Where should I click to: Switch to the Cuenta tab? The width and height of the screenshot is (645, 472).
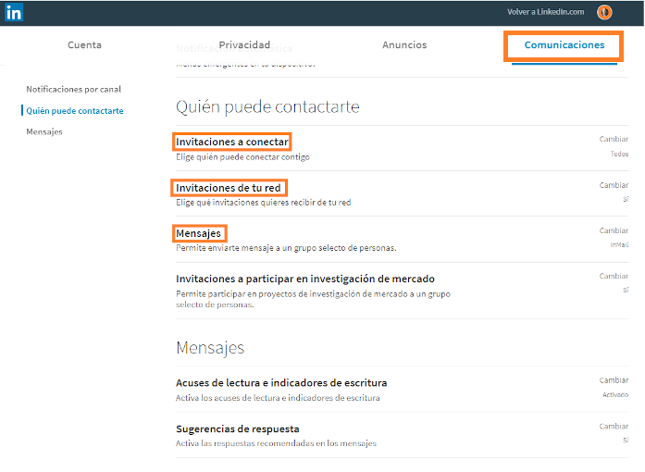[84, 44]
